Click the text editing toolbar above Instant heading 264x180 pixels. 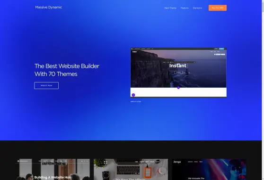tap(179, 62)
